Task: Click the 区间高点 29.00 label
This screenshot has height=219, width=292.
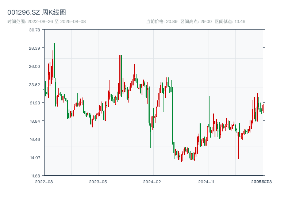Action: (196, 22)
